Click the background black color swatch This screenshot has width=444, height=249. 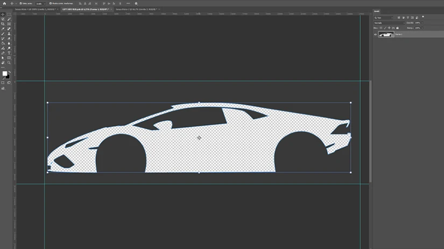(8, 77)
